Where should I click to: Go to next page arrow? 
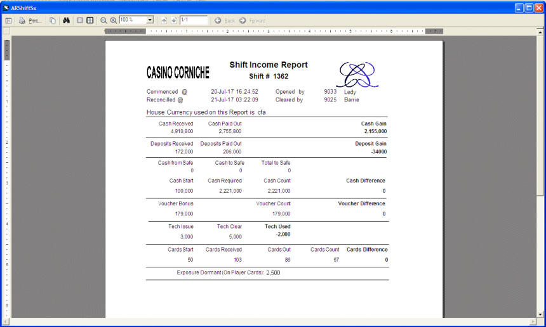point(173,20)
